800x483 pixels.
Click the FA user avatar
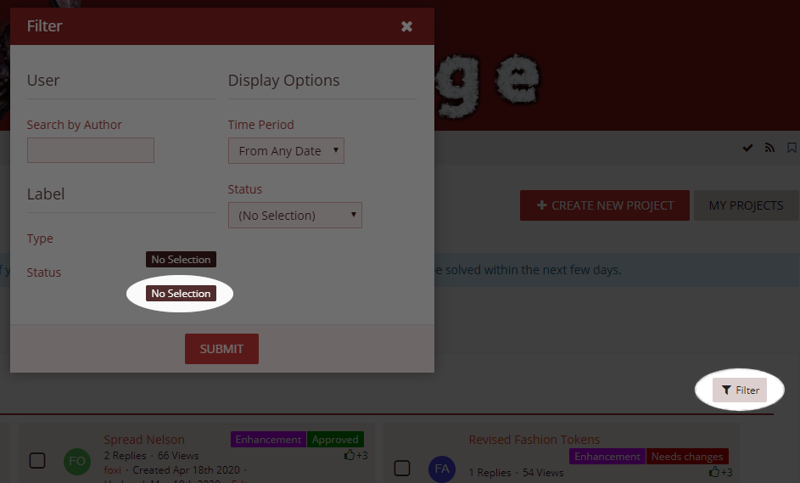441,469
